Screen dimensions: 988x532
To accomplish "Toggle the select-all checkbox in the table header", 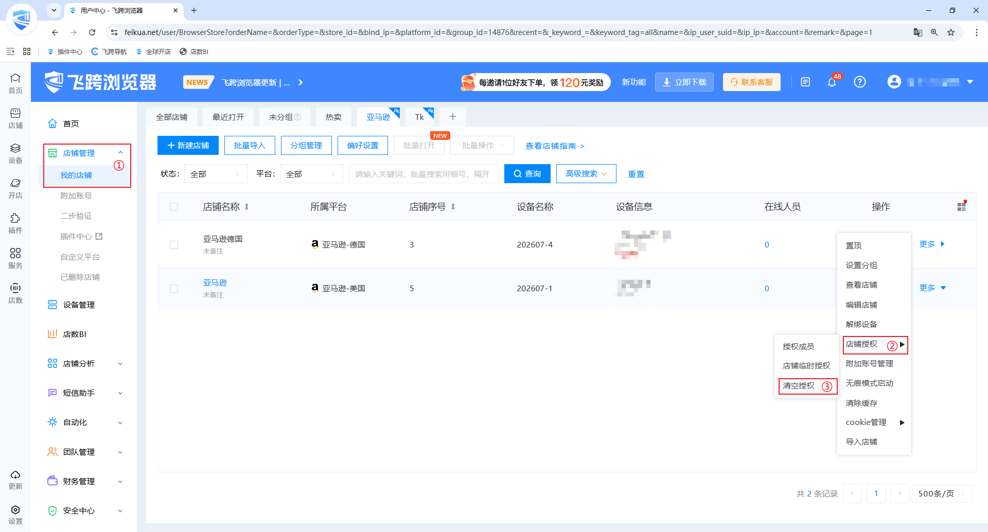I will pos(174,207).
